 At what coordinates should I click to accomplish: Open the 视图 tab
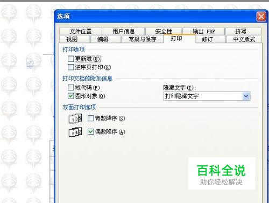click(74, 39)
